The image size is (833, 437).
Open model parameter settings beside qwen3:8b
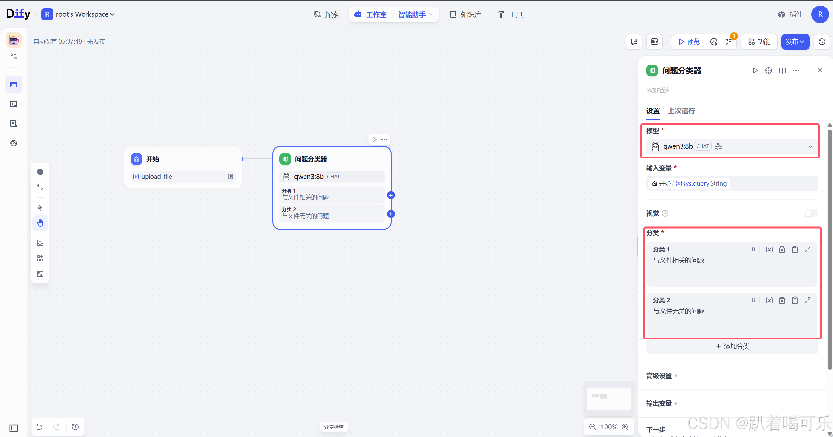tap(718, 146)
